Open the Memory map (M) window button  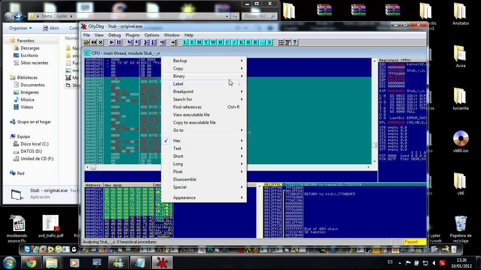click(199, 43)
